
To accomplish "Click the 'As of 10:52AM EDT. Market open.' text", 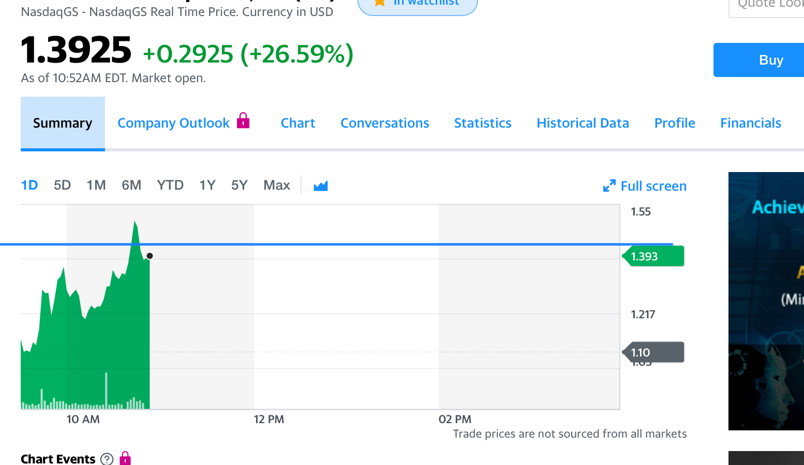I will point(113,78).
